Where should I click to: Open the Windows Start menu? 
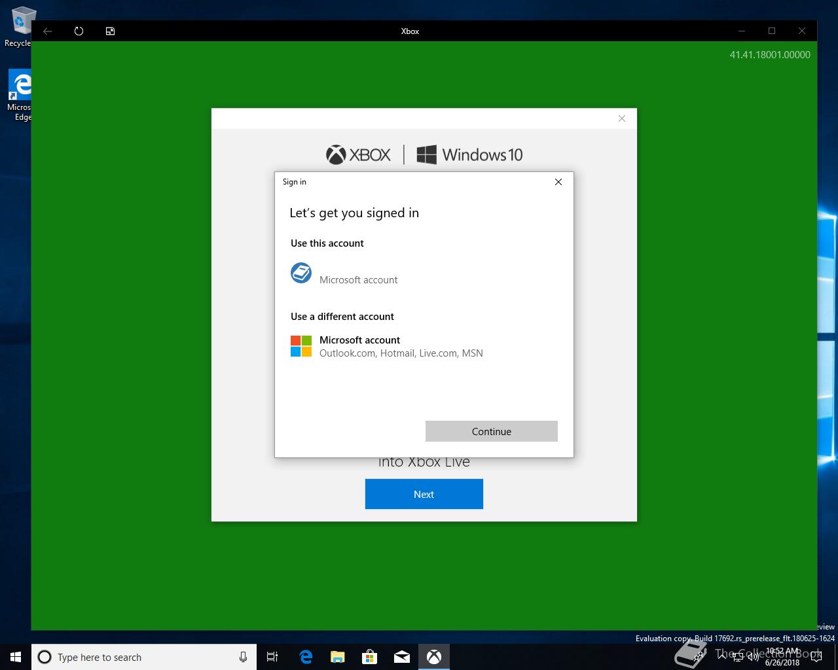pos(16,657)
